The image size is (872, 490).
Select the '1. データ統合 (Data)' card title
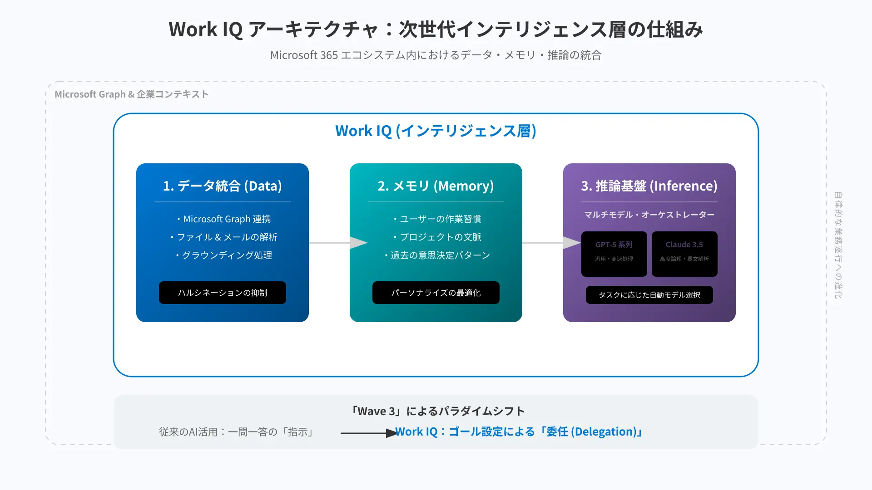pos(223,186)
